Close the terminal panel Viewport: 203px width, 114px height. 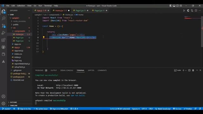[200, 70]
